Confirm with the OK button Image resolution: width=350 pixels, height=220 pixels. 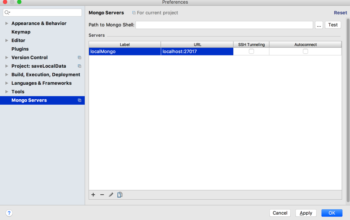tap(332, 213)
